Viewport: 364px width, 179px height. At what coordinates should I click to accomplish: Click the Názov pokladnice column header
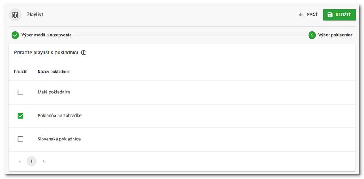pyautogui.click(x=54, y=72)
